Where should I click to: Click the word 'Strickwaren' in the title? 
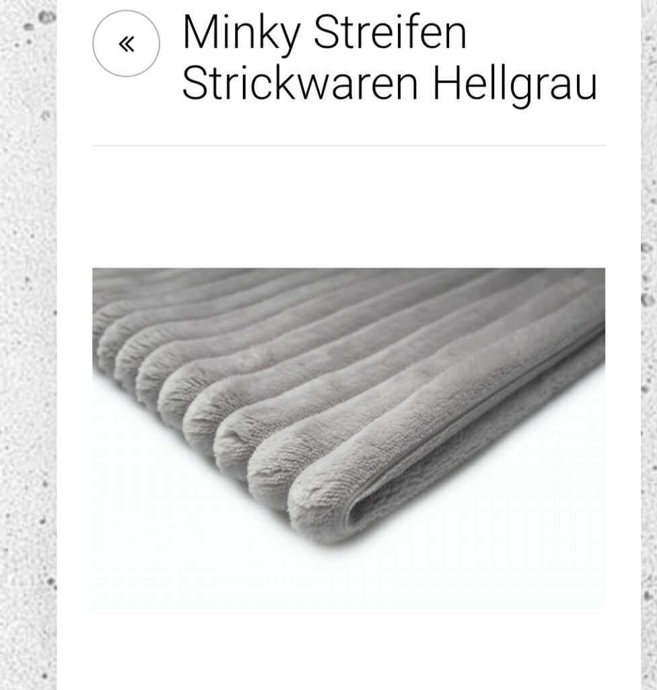(x=300, y=83)
